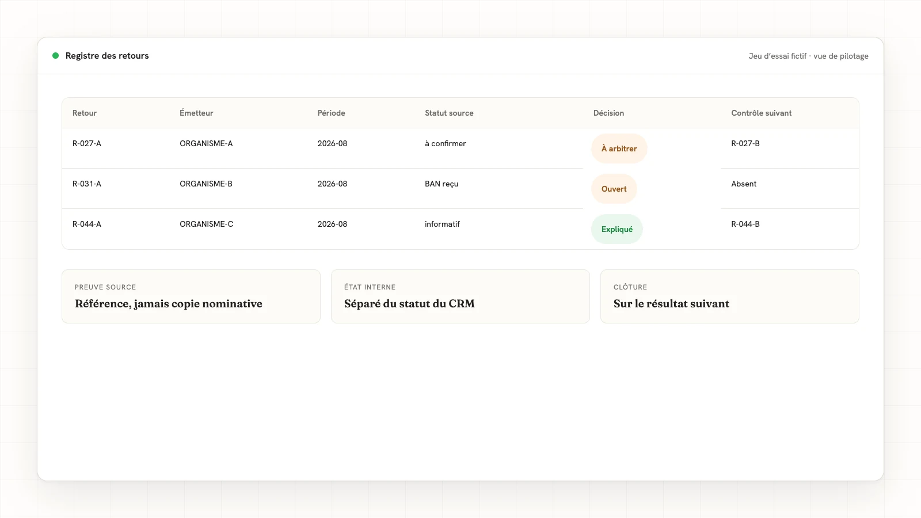Image resolution: width=921 pixels, height=518 pixels.
Task: Click the 'informatif' source status
Action: pyautogui.click(x=442, y=224)
